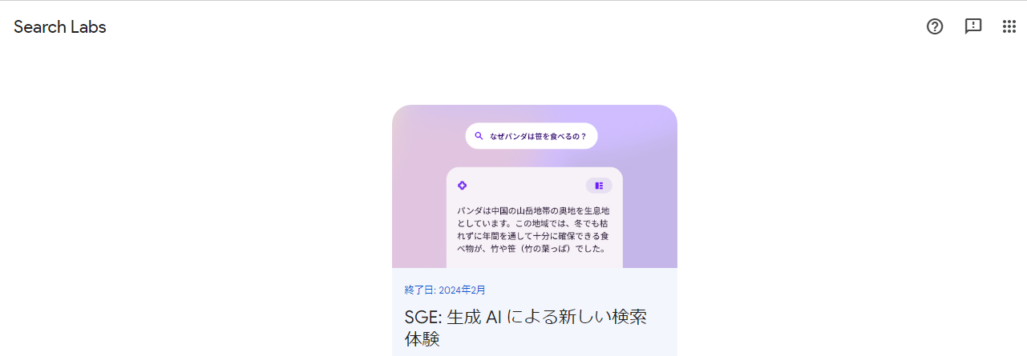Click the purple sparkle icon in the answer card
This screenshot has height=356, width=1027.
pos(462,186)
